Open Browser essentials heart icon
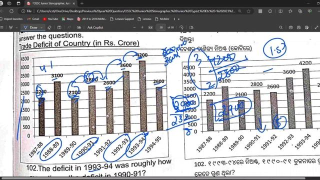The image size is (320, 180). (309, 11)
